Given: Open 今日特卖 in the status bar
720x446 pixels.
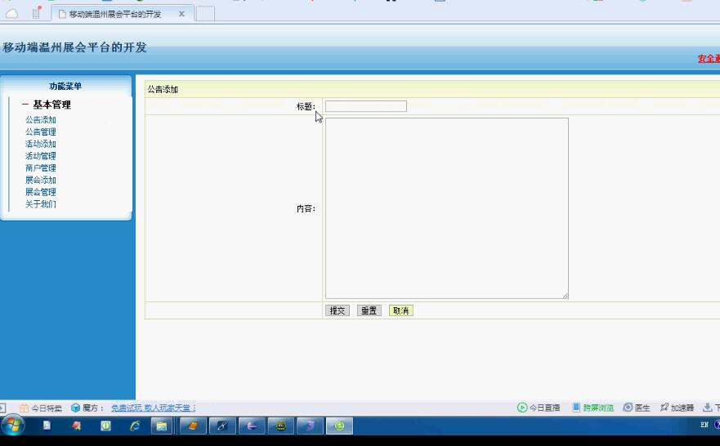Looking at the screenshot, I should 40,408.
